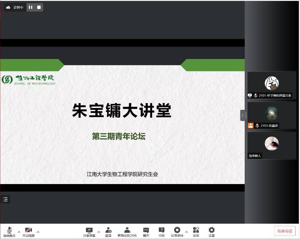
Task: Expand video options arrow beside 开启视频
Action: coord(38,232)
